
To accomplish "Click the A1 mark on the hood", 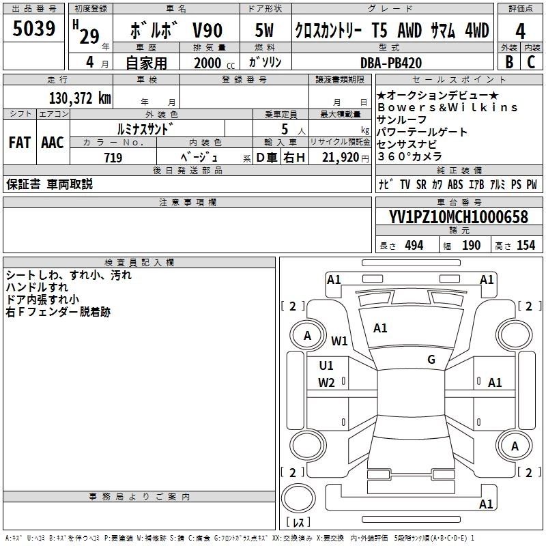I will click(380, 328).
